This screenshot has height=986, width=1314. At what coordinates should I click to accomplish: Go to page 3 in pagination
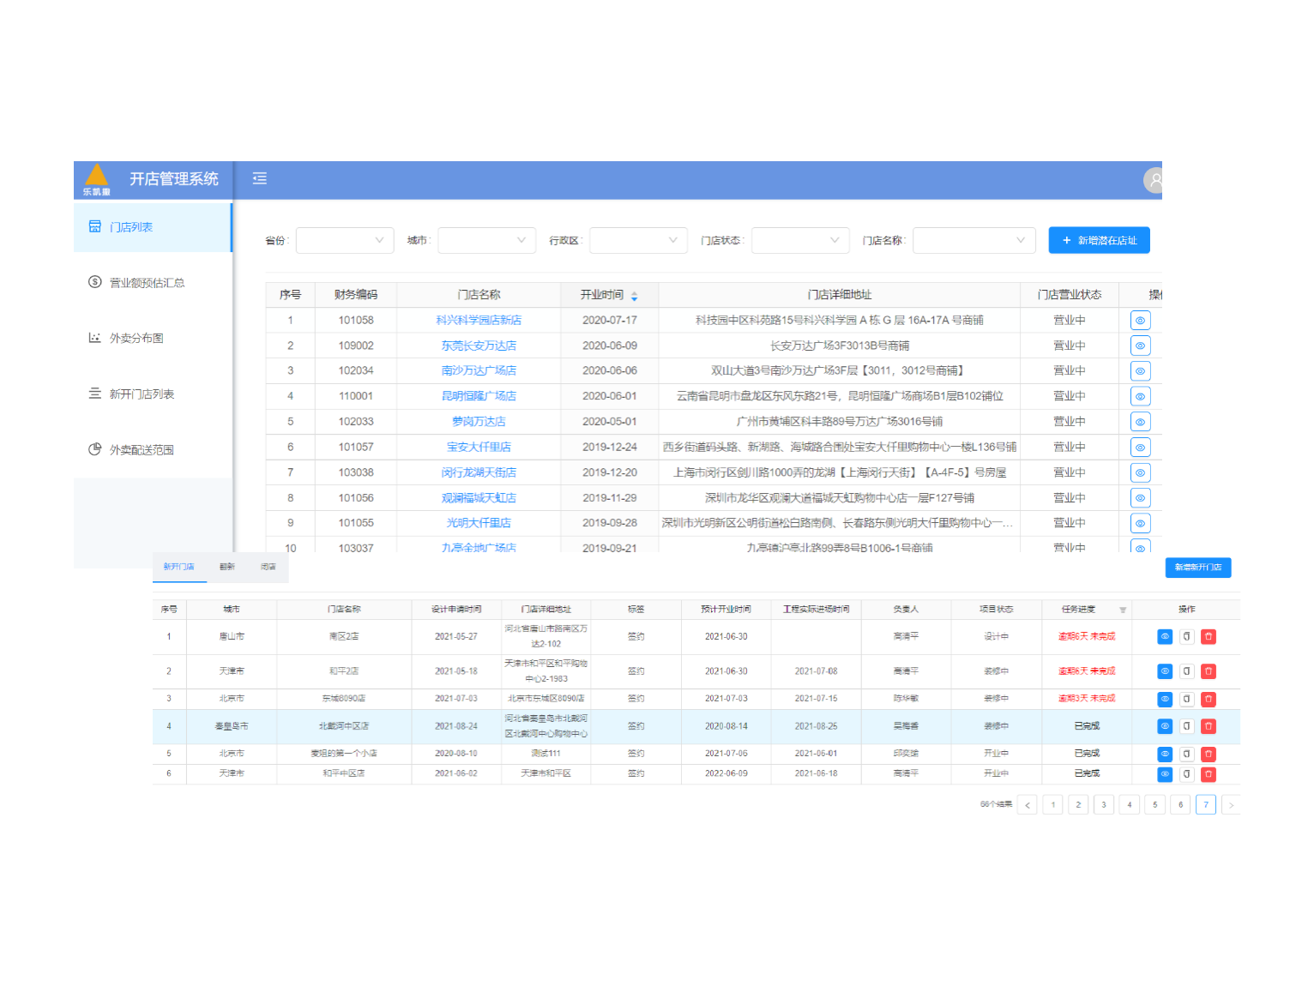point(1104,805)
